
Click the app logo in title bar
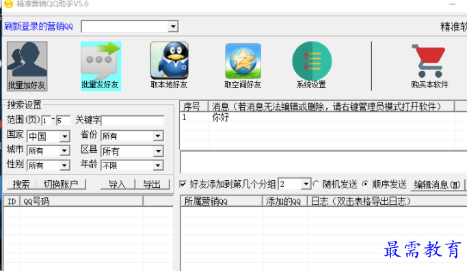coord(9,4)
